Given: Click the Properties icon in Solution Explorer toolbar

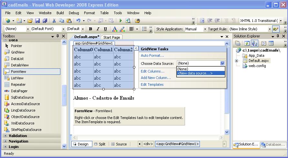Looking at the screenshot, I should [238, 43].
